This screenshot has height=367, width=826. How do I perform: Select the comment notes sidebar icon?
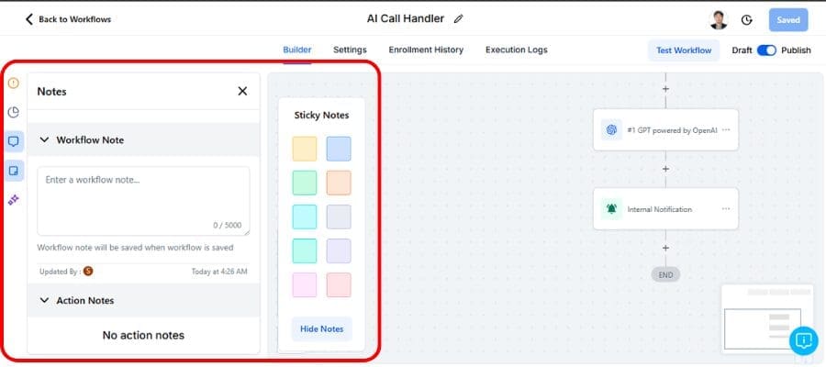coord(14,141)
